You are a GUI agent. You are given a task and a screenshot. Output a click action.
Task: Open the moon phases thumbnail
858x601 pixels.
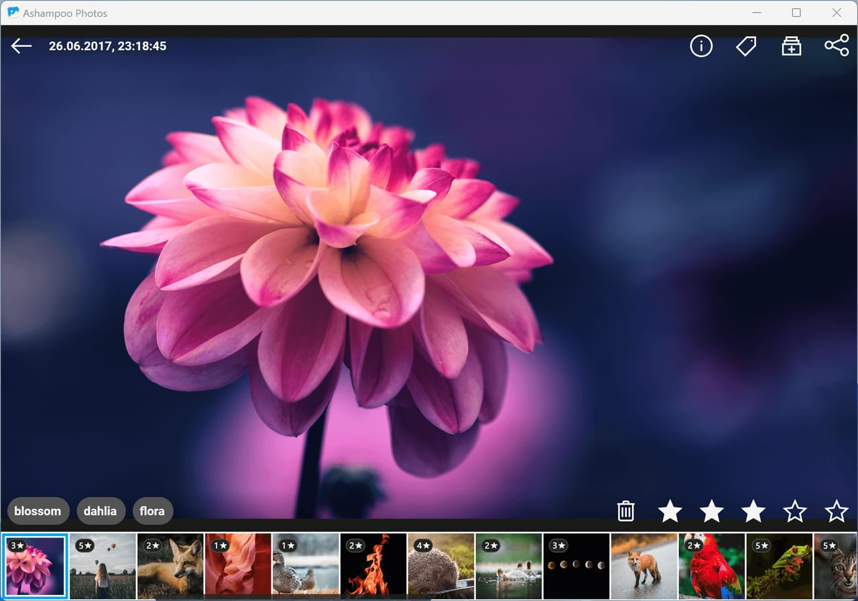coord(576,566)
